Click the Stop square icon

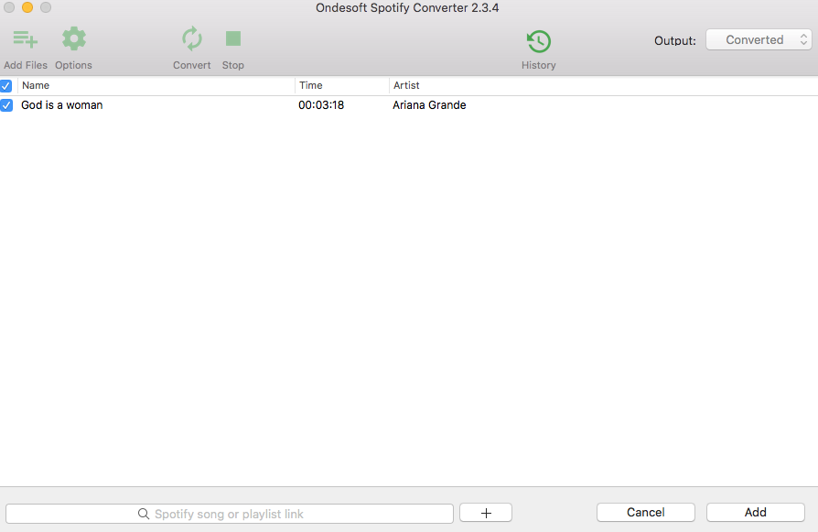click(x=233, y=38)
